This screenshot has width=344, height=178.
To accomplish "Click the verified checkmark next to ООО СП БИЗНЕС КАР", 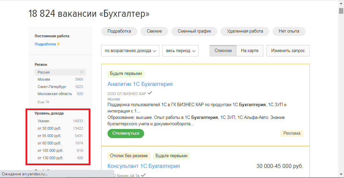I will (x=150, y=93).
